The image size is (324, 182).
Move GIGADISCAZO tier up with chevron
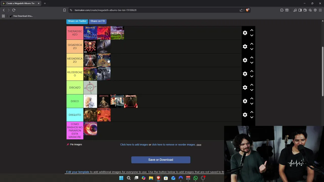coord(252,44)
